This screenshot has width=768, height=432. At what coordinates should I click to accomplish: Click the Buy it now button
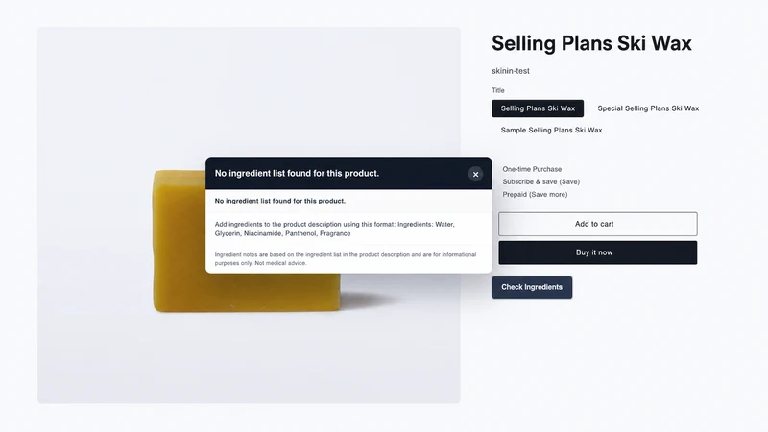click(597, 252)
